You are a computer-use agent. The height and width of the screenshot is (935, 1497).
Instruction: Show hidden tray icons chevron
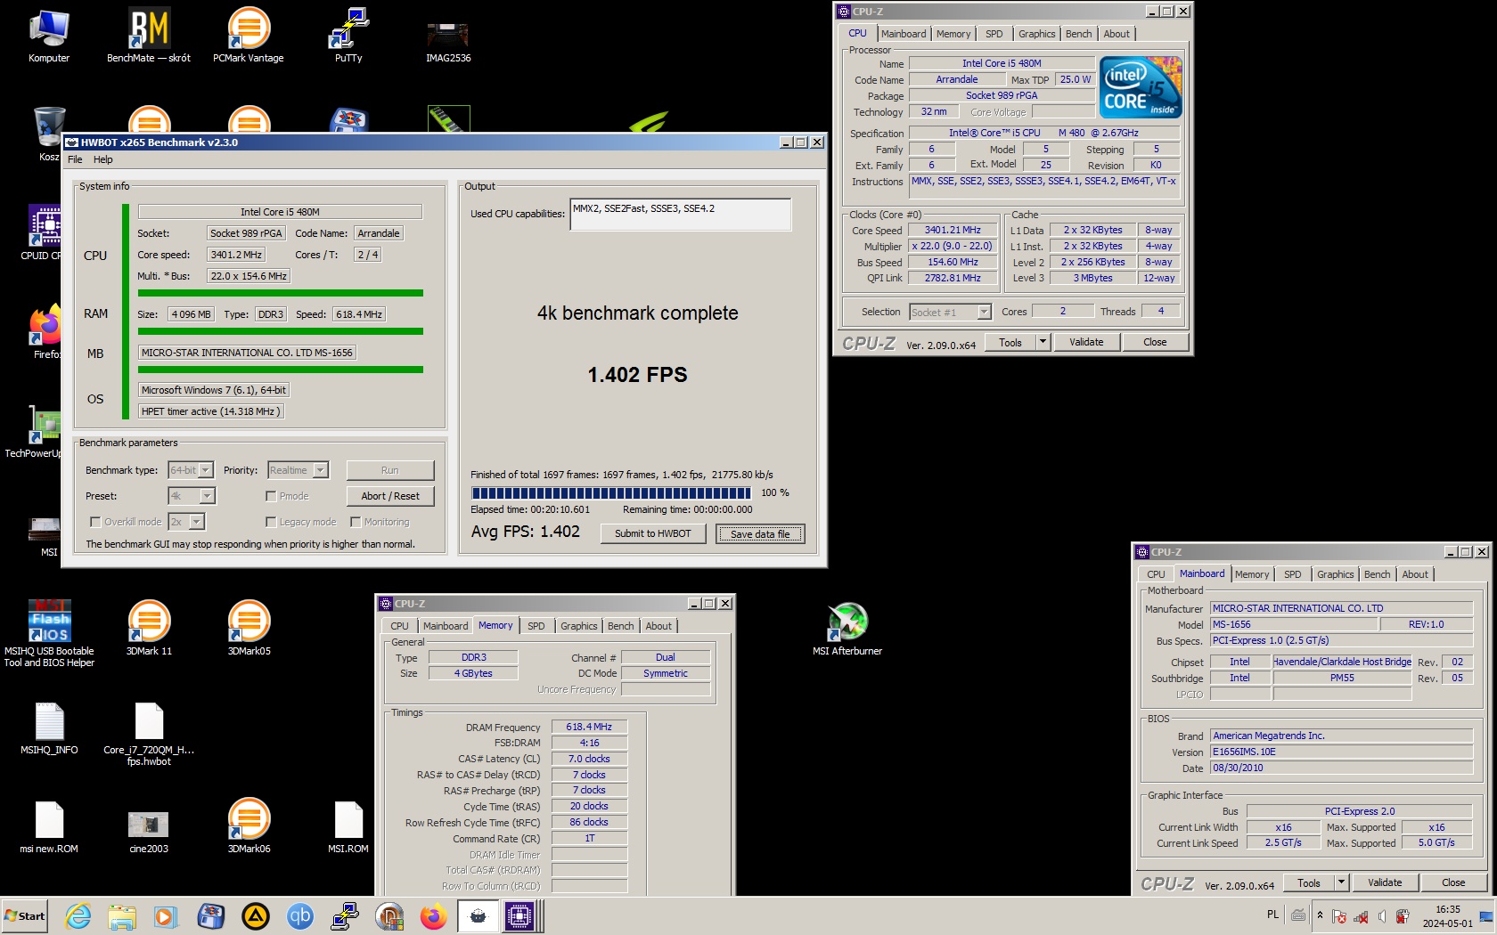point(1320,916)
